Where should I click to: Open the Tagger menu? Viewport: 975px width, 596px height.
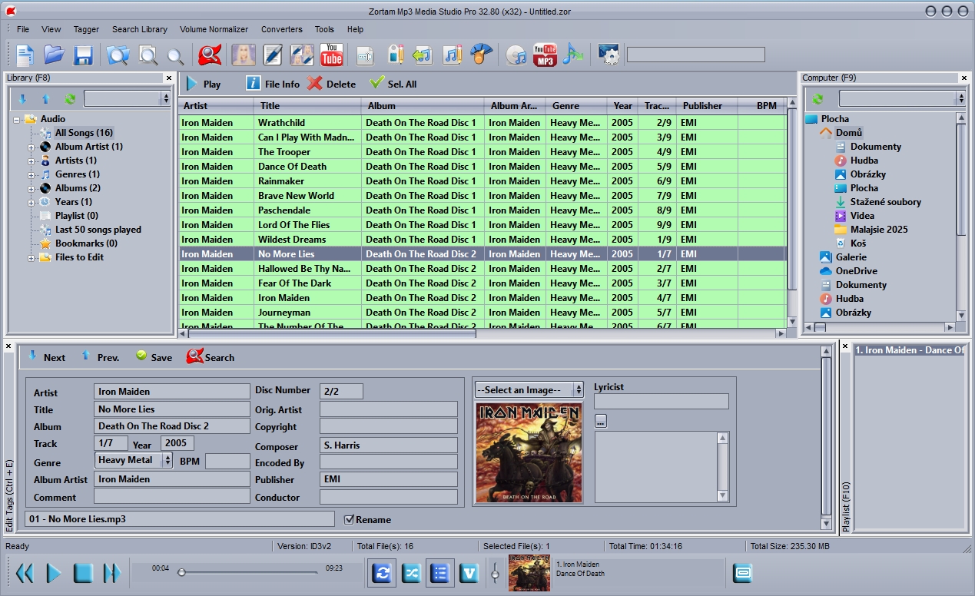(86, 29)
